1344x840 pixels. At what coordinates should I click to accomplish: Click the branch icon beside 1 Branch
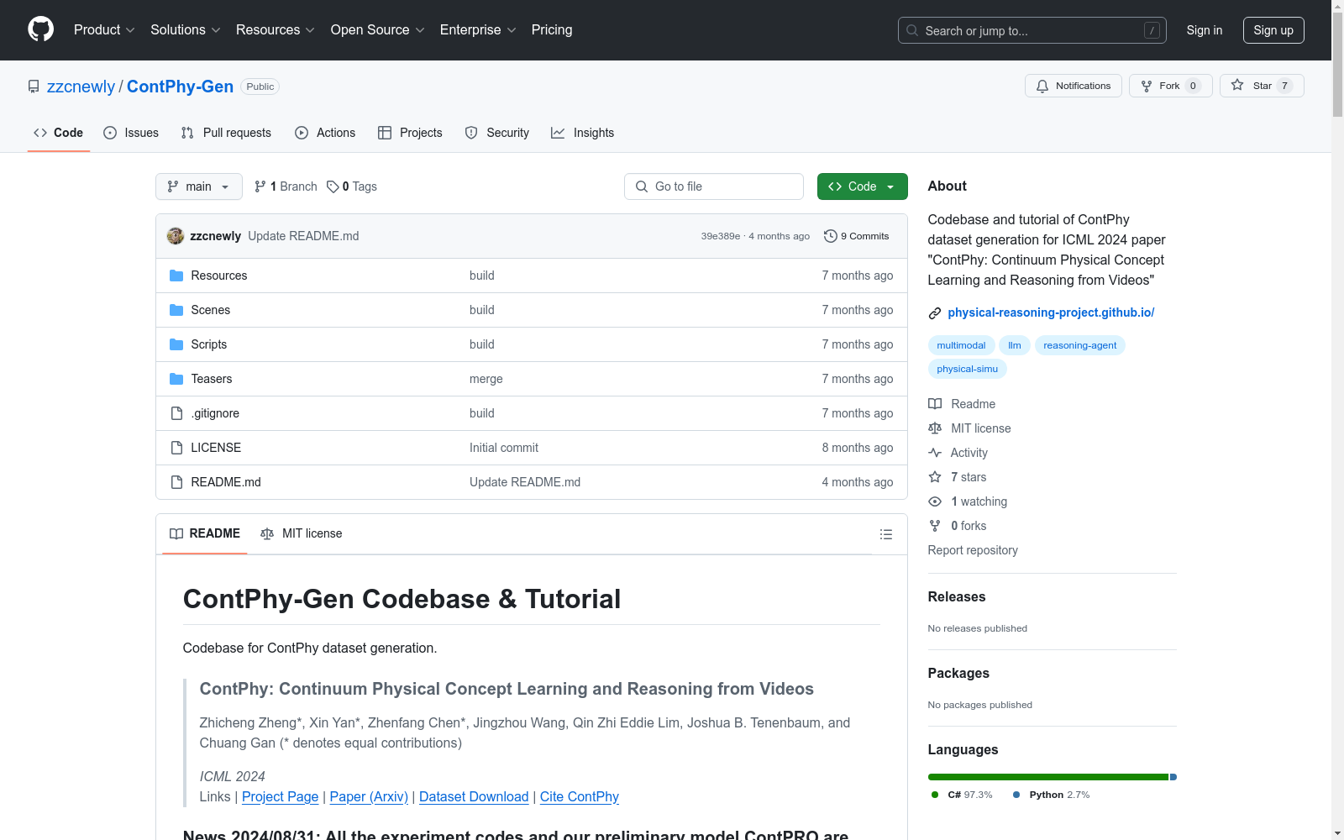pyautogui.click(x=260, y=186)
